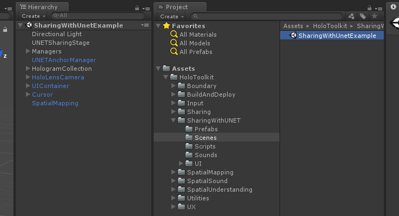Image resolution: width=399 pixels, height=216 pixels.
Task: Click the Prefabs folder icon
Action: pyautogui.click(x=189, y=129)
